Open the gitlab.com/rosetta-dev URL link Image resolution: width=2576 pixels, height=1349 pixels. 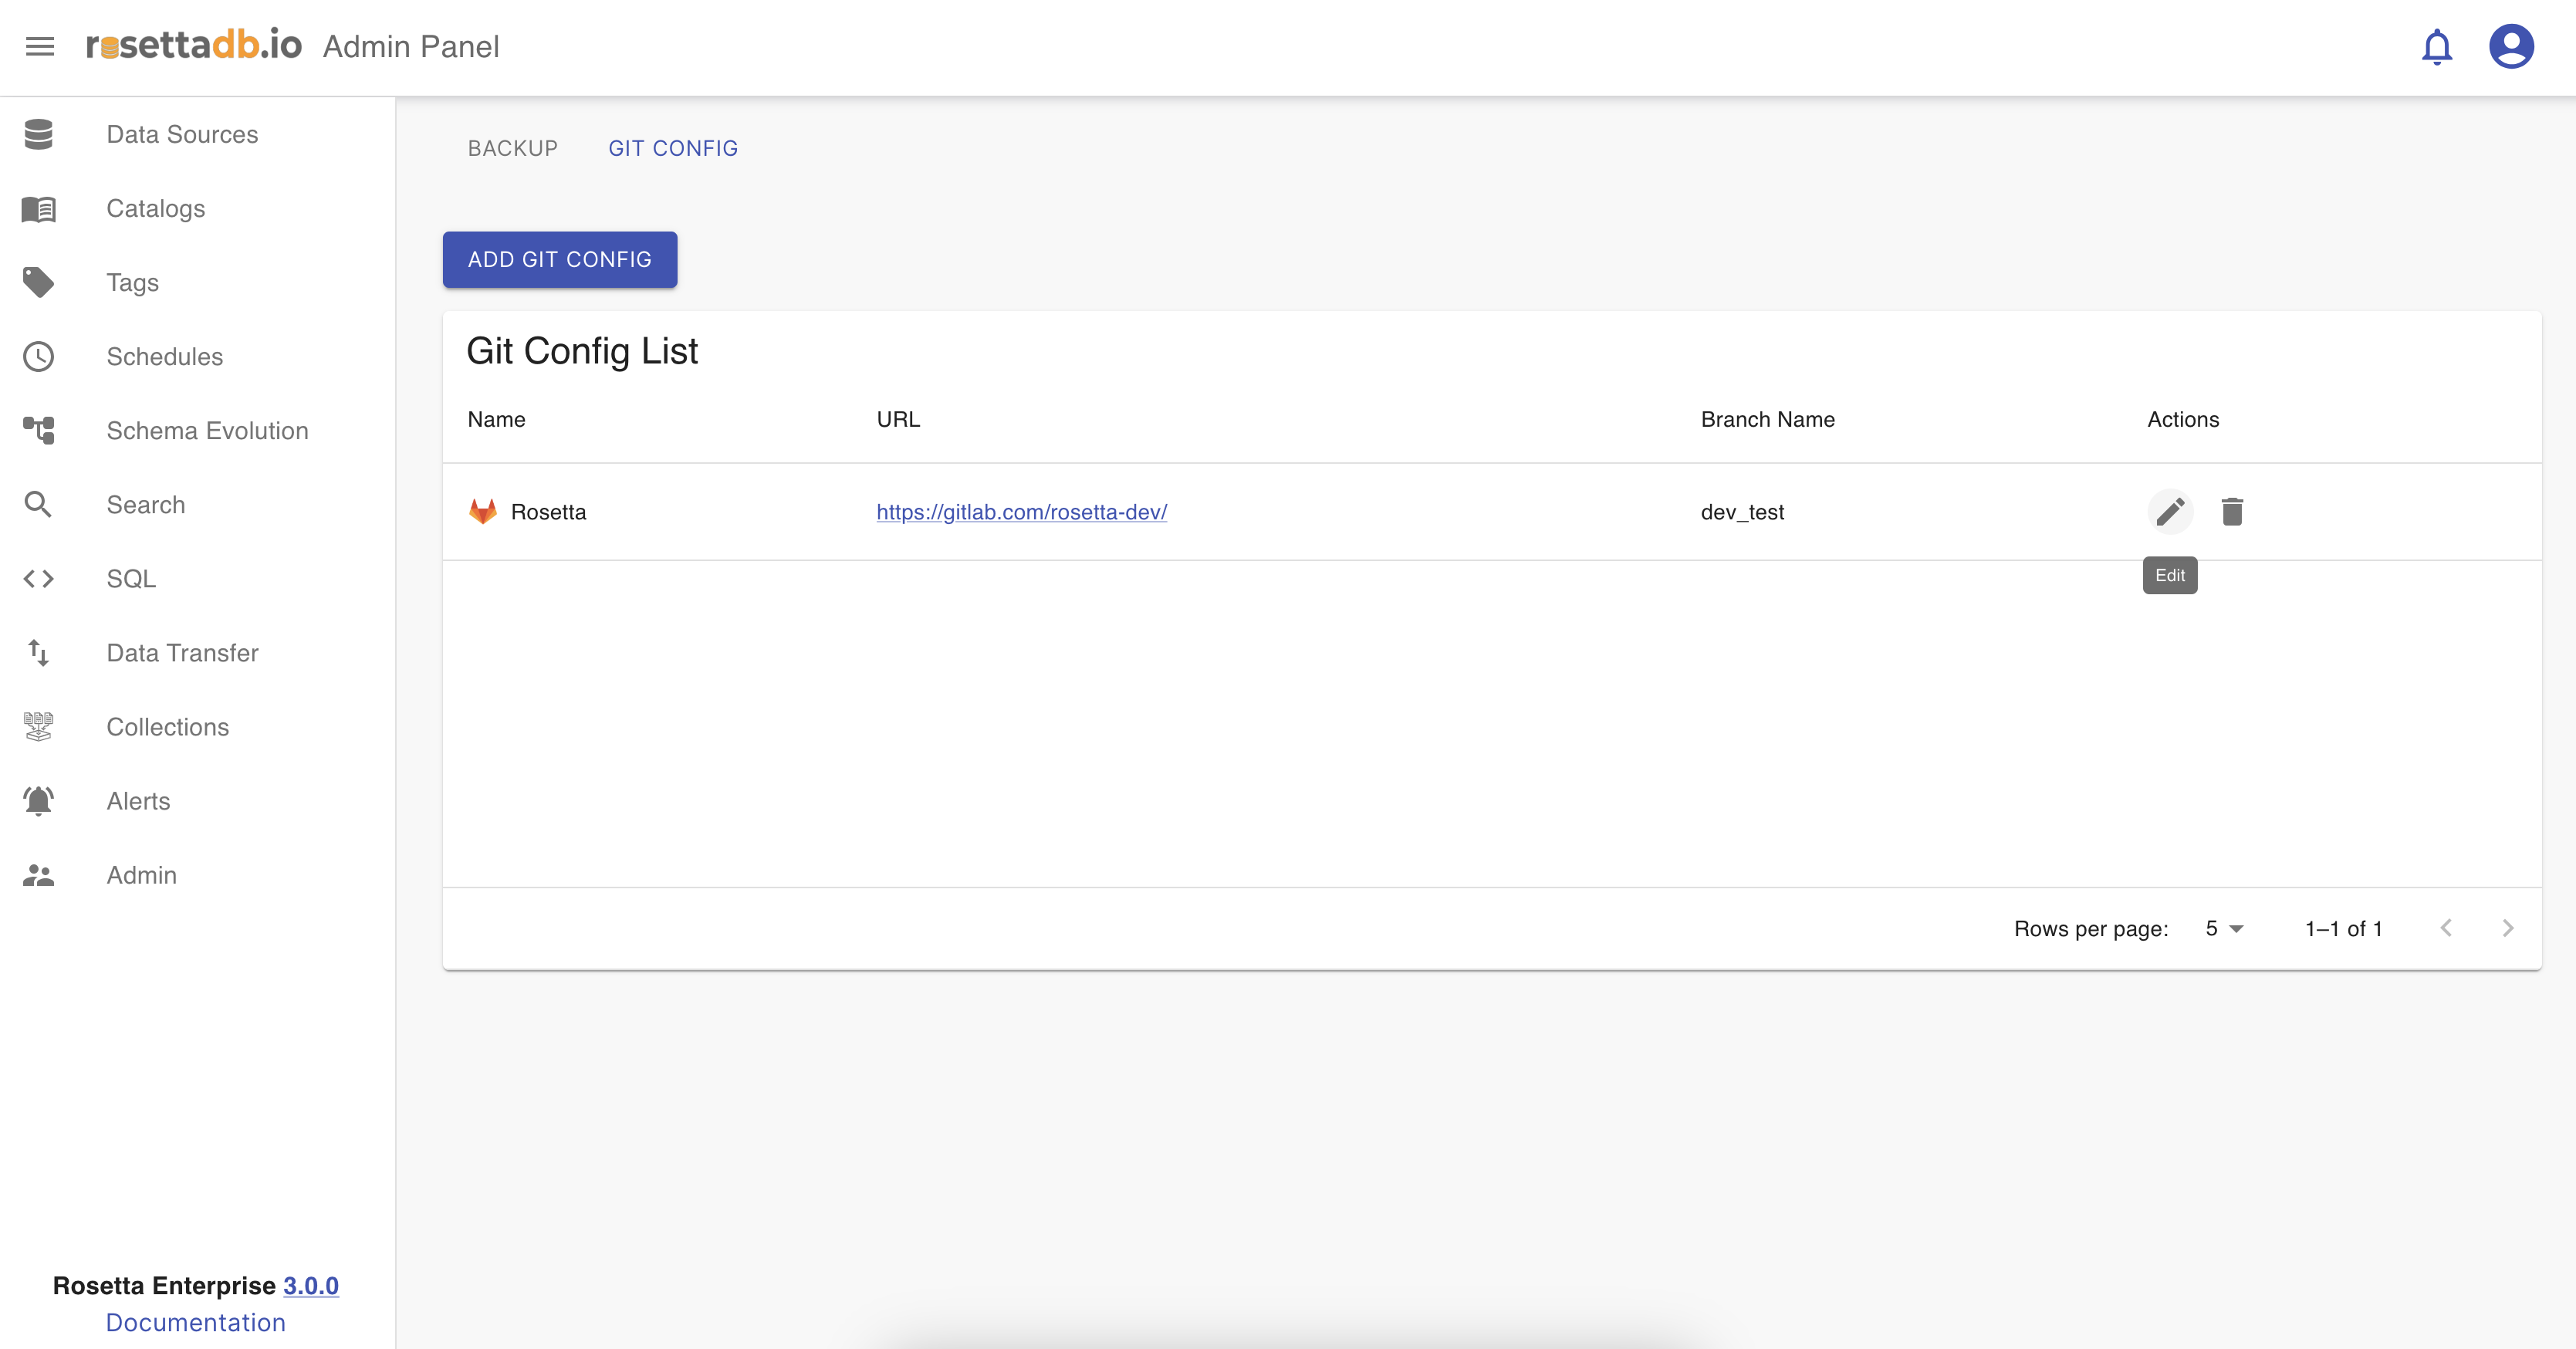[1021, 512]
